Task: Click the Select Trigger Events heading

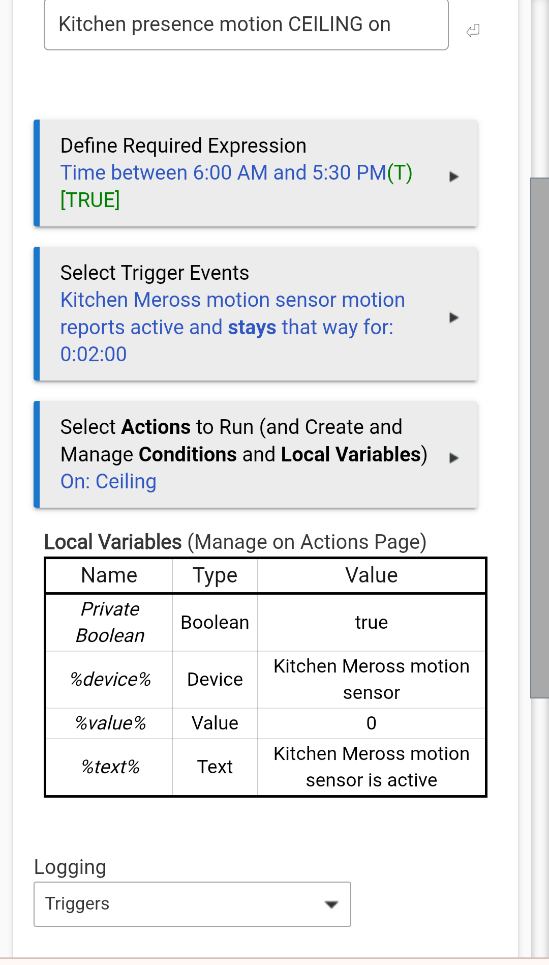Action: (x=155, y=273)
